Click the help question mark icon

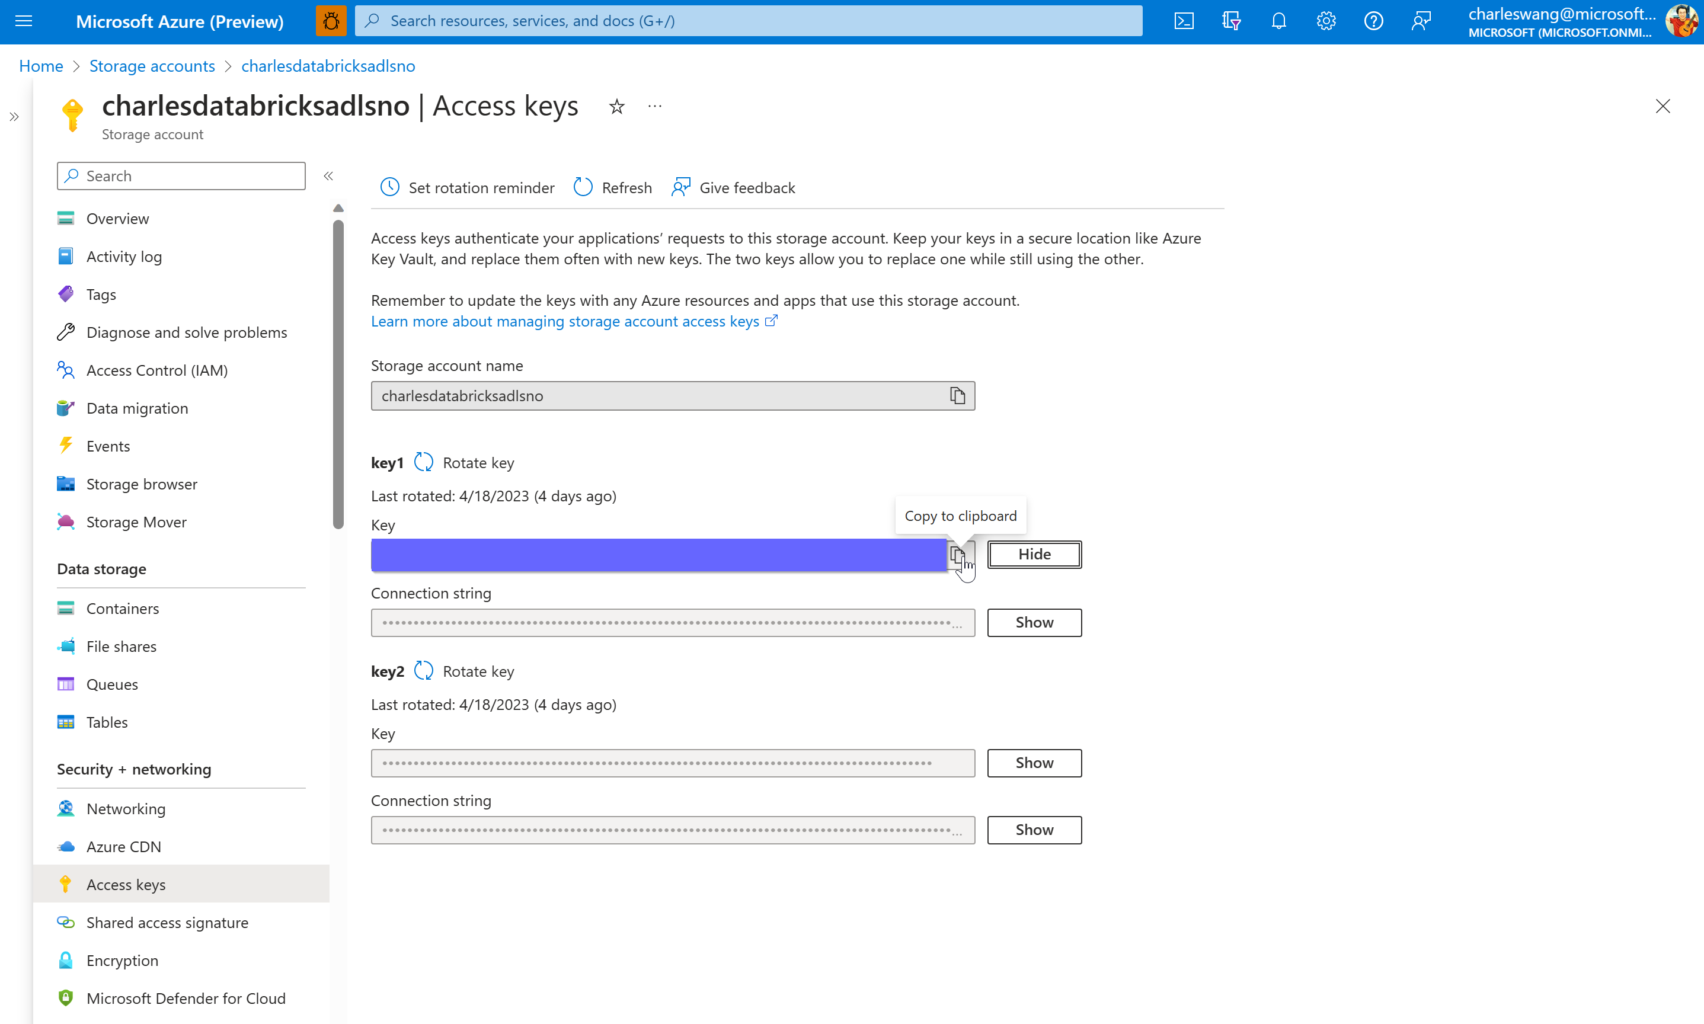[x=1373, y=21]
